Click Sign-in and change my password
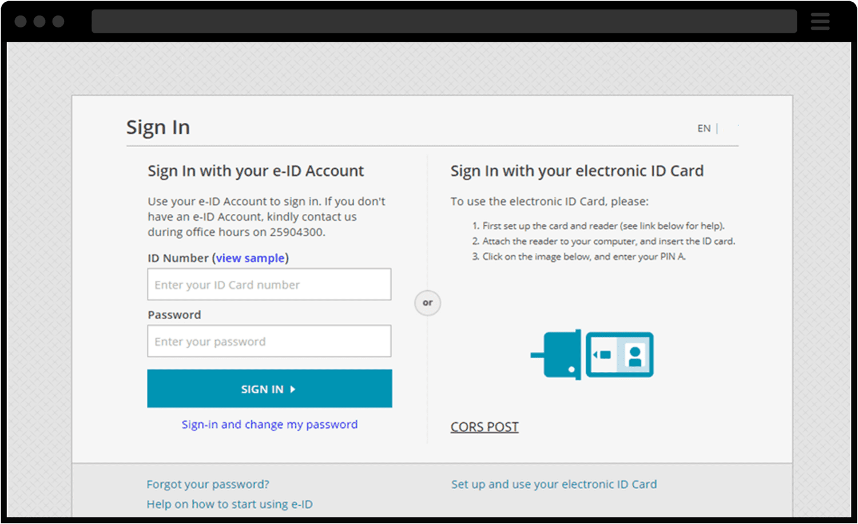Viewport: 858px width, 524px height. (269, 424)
